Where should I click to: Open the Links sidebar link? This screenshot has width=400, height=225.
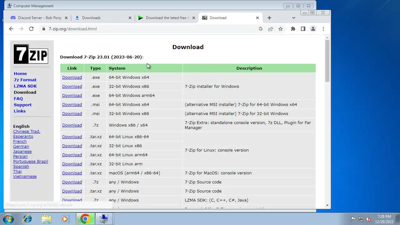20,111
